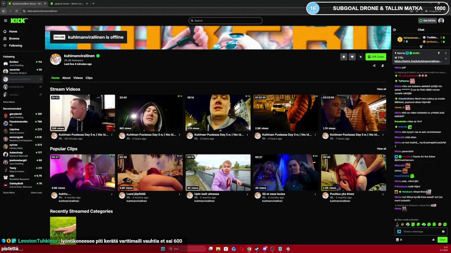451x253 pixels.
Task: Click the Kick logo
Action: click(19, 21)
